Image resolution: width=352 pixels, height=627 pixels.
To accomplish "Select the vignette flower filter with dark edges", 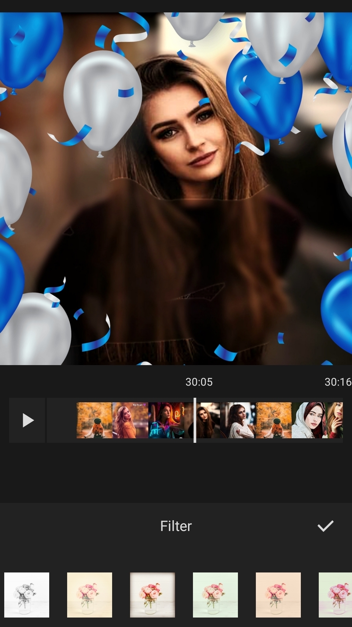I will (153, 595).
